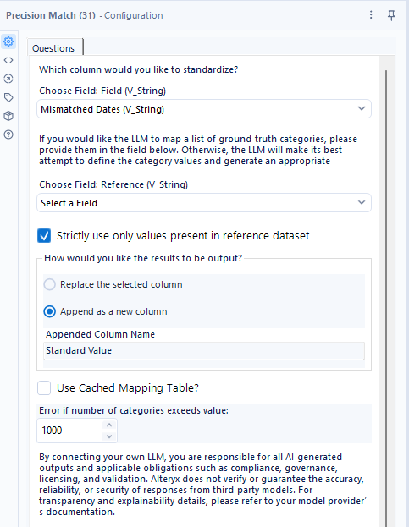The height and width of the screenshot is (527, 409).
Task: Switch to the Questions tab
Action: 53,48
